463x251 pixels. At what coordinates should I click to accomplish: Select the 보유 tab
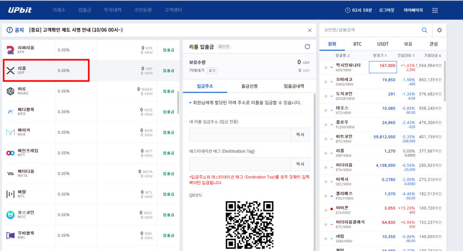click(408, 44)
